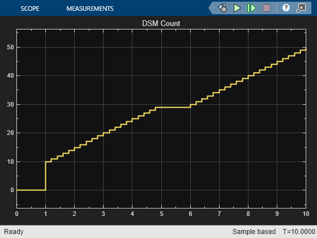Viewport: 317px width, 238px height.
Task: Open the stepping options gear icon
Action: [x=222, y=8]
